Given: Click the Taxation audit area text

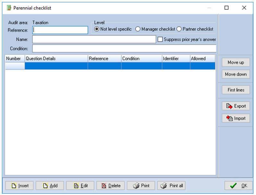Looking at the screenshot, I should coord(40,23).
